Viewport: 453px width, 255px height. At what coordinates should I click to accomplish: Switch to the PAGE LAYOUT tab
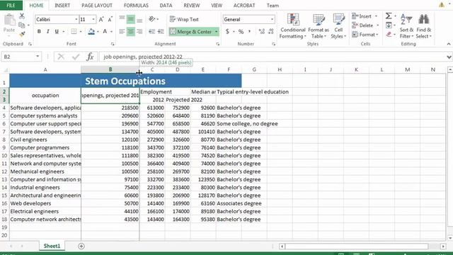97,5
